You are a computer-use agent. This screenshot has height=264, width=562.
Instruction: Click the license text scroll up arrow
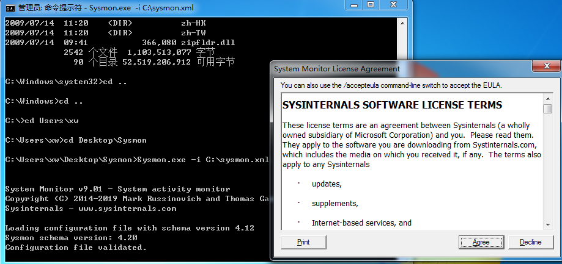pyautogui.click(x=548, y=99)
